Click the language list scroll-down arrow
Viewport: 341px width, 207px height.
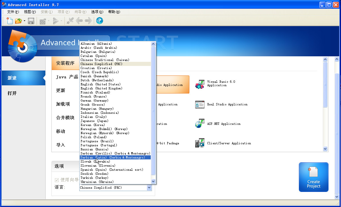coord(153,181)
